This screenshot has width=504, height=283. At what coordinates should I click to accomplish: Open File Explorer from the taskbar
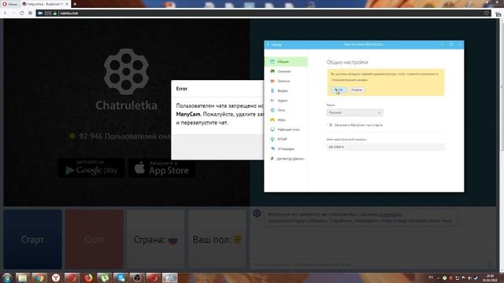click(22, 277)
